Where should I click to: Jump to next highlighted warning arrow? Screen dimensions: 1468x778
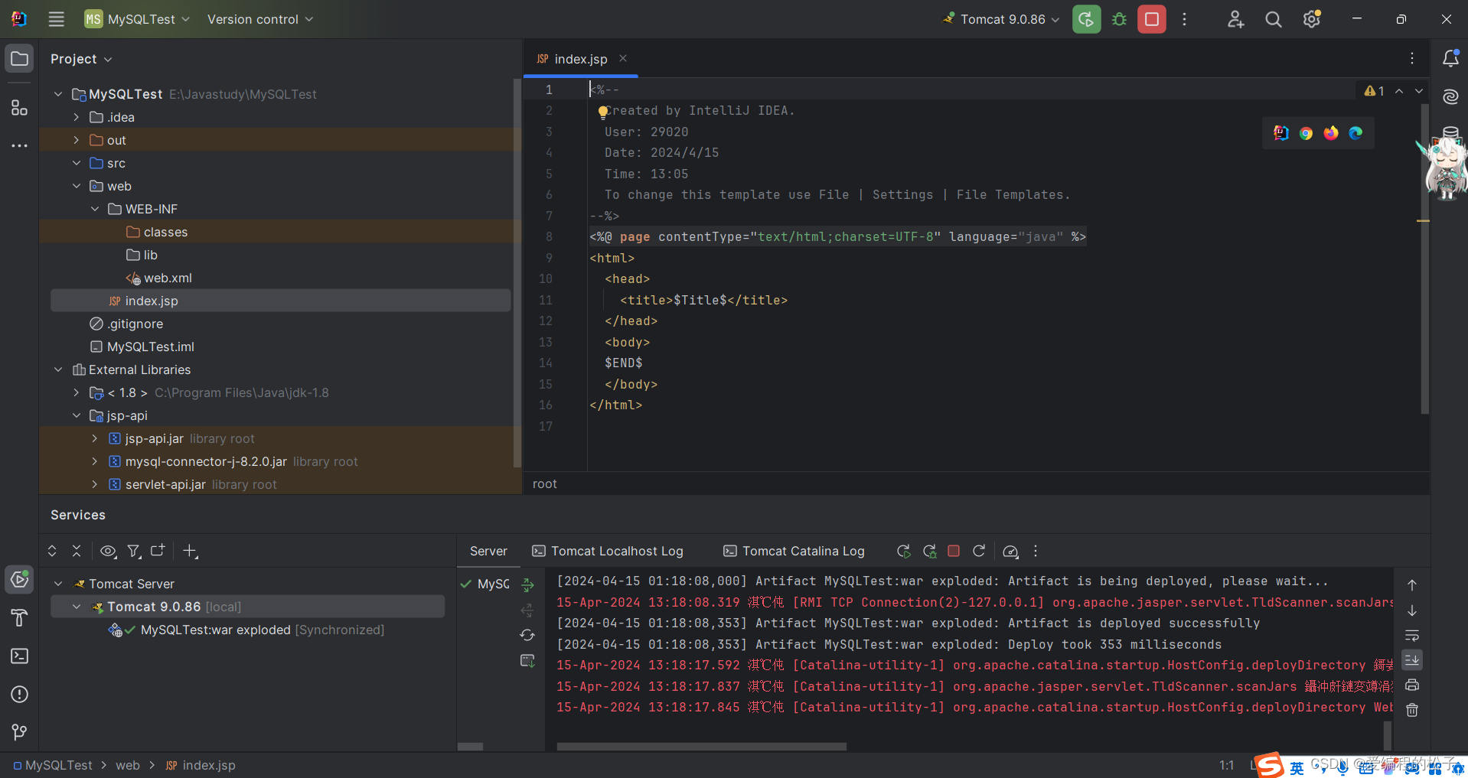pos(1419,90)
